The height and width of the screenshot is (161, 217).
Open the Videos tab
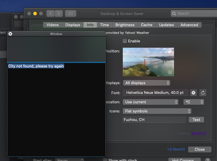point(53,25)
